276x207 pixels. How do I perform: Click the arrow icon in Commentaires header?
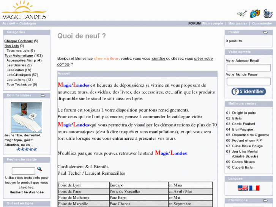click(x=43, y=95)
